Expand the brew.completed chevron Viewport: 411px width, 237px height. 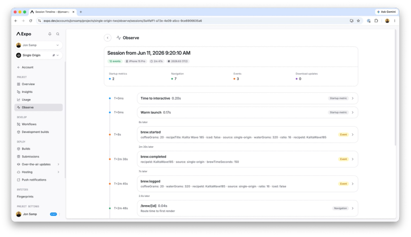[352, 159]
